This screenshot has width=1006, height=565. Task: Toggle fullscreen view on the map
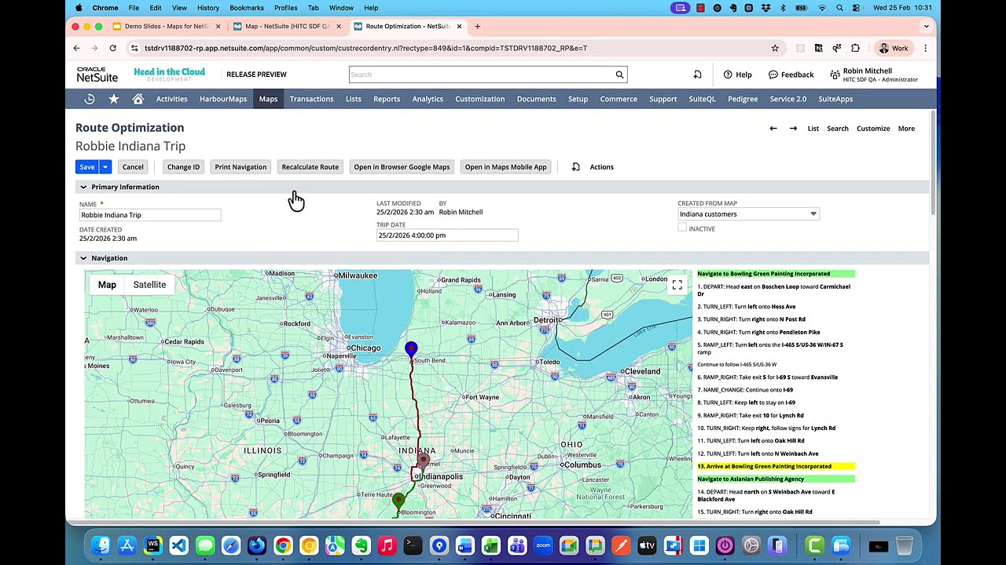pos(677,285)
